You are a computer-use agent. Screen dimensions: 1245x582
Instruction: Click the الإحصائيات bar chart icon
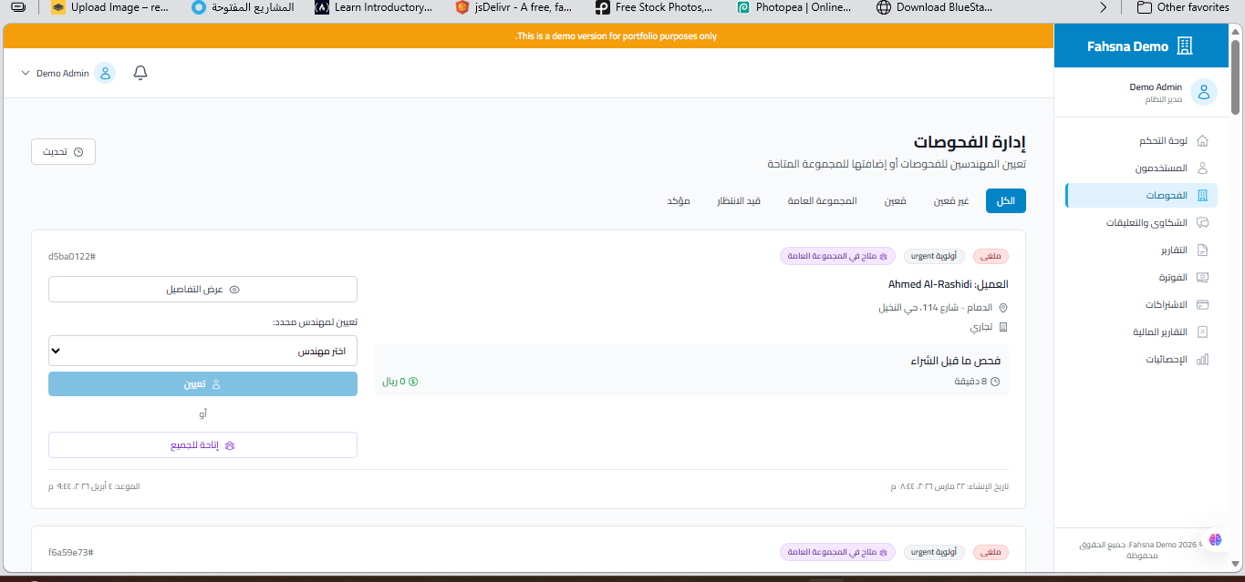(x=1202, y=360)
